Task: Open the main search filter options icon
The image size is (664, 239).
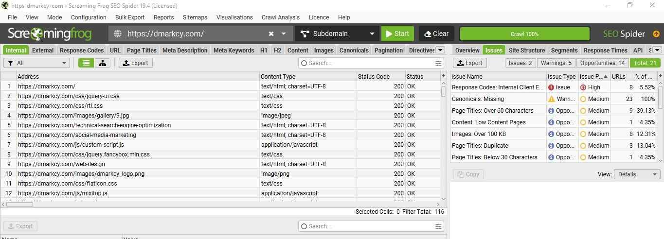Action: coord(438,63)
